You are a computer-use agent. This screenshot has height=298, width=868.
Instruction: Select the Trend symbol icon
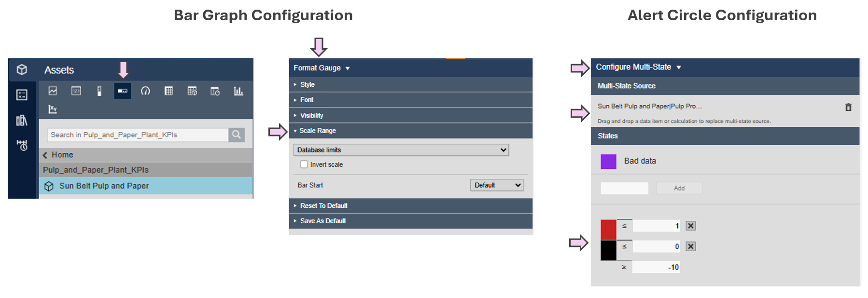click(x=53, y=91)
